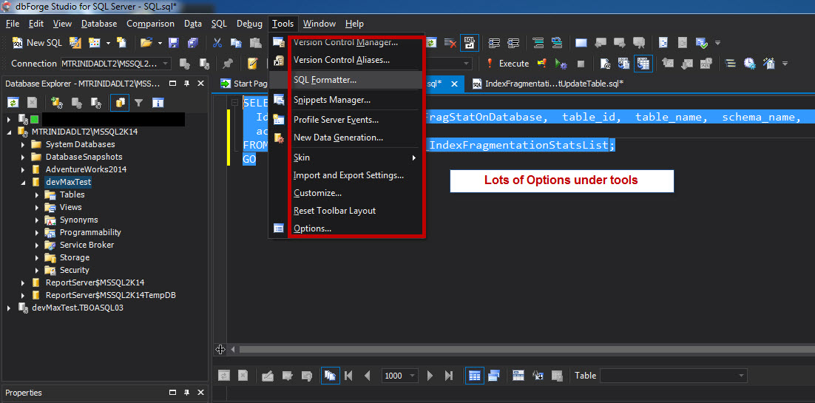The width and height of the screenshot is (815, 403).
Task: Close the active SQL.sql tab
Action: pyautogui.click(x=454, y=84)
